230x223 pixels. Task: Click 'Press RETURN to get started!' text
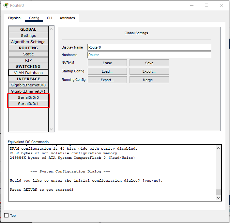(x=41, y=189)
